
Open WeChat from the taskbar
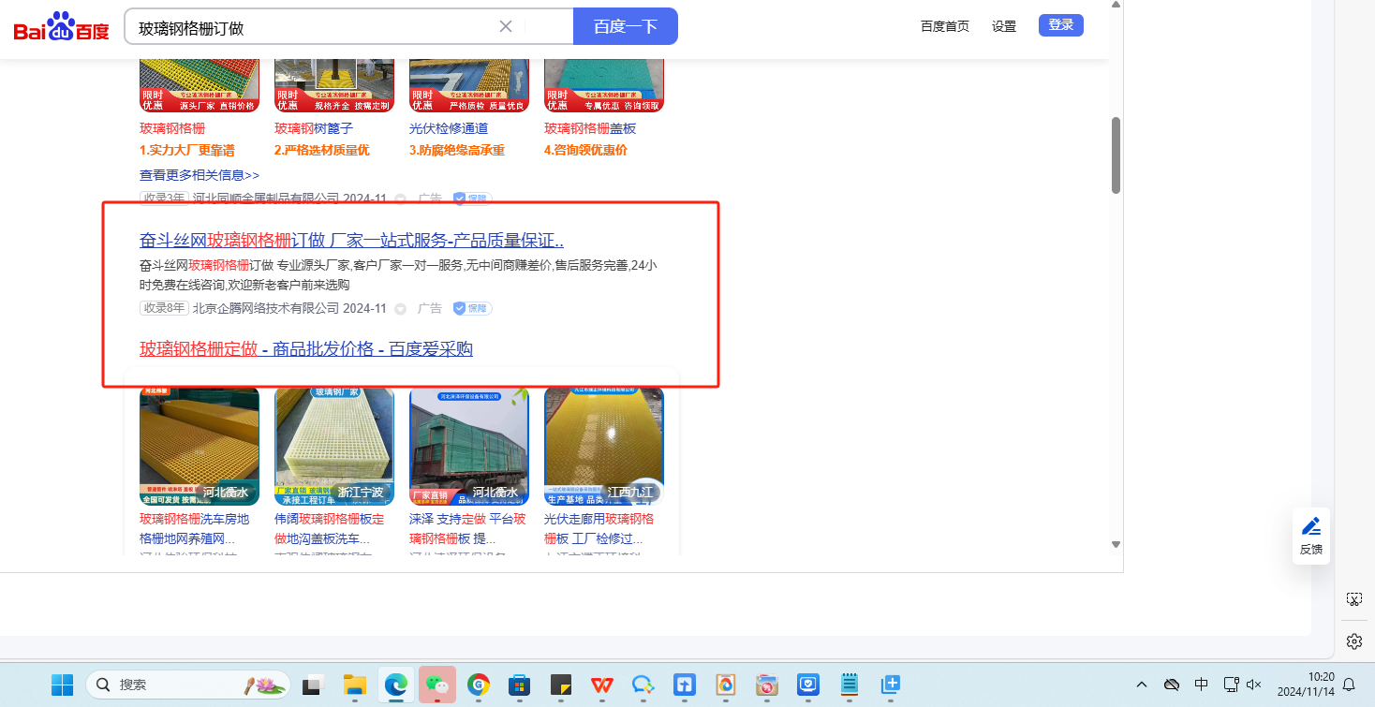coord(436,685)
